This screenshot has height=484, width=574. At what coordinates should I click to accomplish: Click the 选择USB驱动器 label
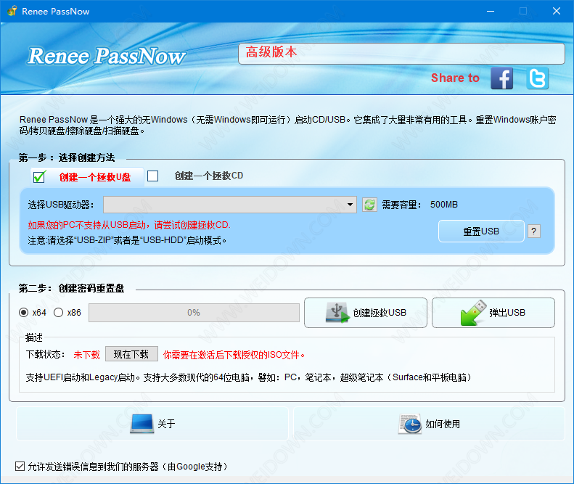tap(61, 205)
